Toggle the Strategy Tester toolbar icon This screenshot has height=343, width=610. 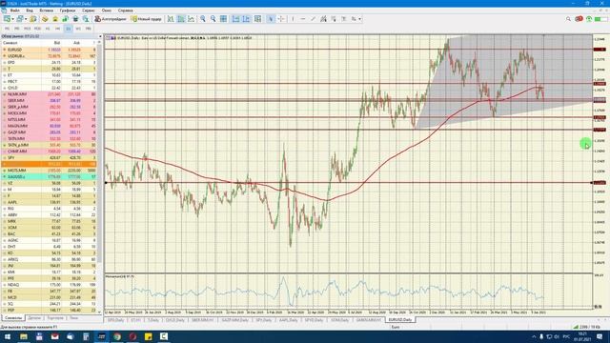[x=86, y=19]
